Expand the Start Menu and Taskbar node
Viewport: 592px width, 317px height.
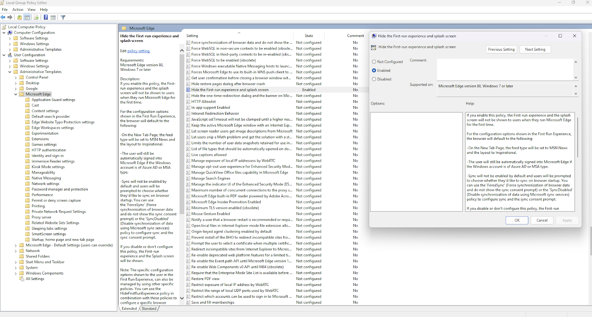[16, 262]
